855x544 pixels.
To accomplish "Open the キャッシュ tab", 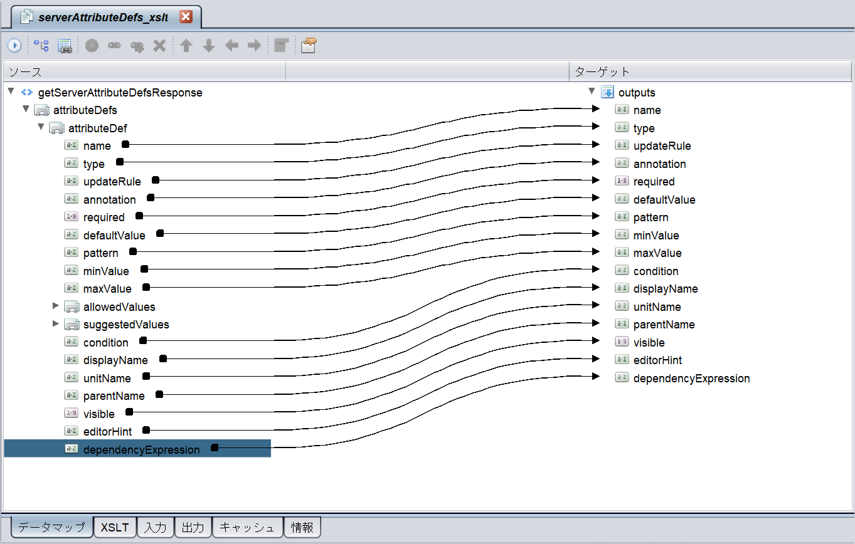I will pyautogui.click(x=248, y=527).
